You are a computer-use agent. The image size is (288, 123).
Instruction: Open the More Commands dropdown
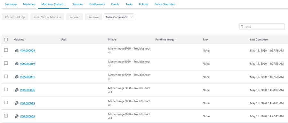point(119,17)
